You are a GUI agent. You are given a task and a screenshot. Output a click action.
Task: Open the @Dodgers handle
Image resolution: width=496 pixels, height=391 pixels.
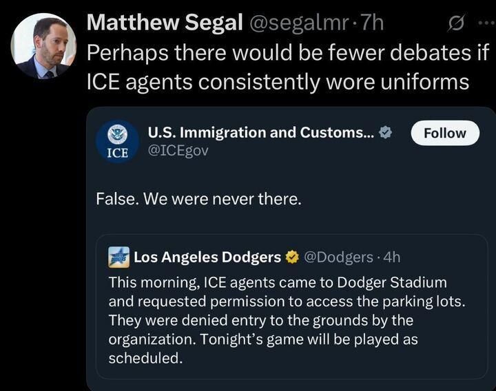[x=339, y=257]
